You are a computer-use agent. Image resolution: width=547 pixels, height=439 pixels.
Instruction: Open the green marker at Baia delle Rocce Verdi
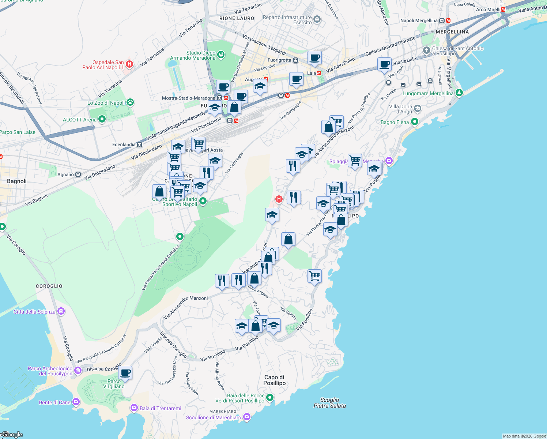click(x=270, y=397)
